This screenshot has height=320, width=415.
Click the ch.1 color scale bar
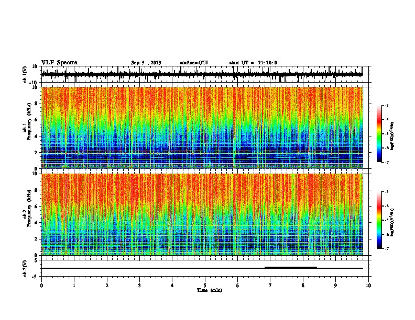[x=379, y=134]
